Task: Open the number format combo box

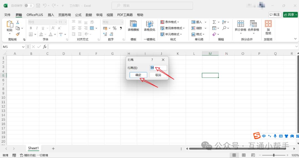Action: click(x=113, y=22)
